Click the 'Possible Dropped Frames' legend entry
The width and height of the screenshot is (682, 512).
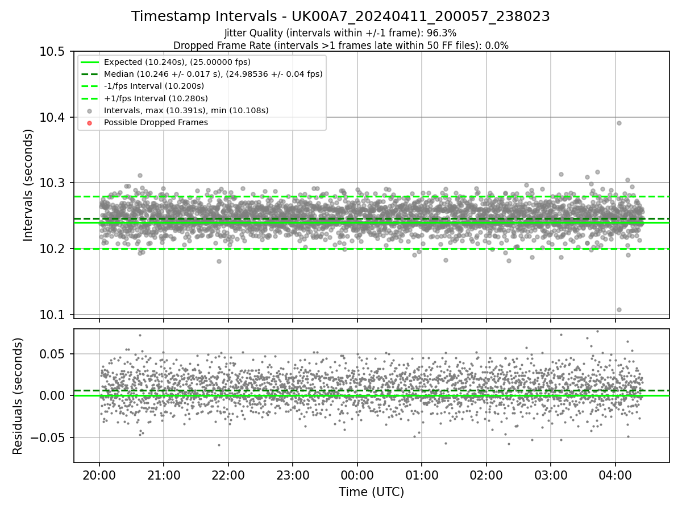point(156,122)
